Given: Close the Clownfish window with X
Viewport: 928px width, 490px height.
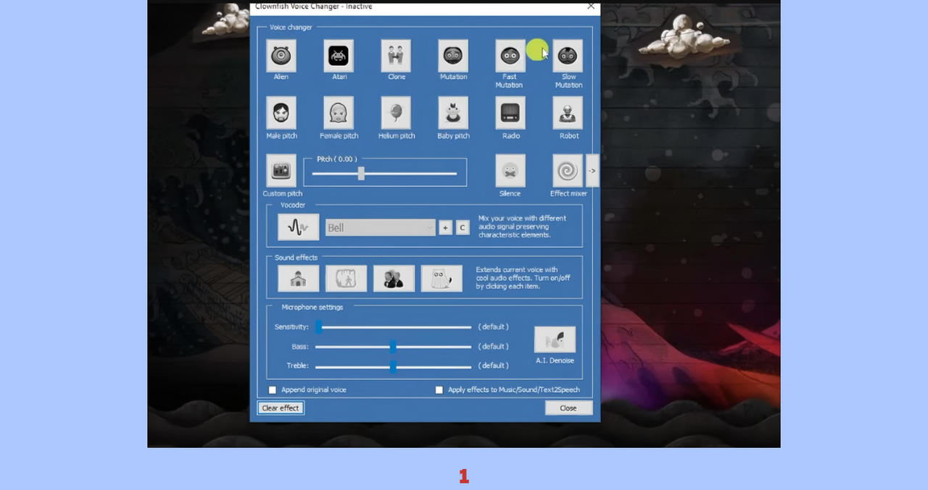Looking at the screenshot, I should (591, 6).
